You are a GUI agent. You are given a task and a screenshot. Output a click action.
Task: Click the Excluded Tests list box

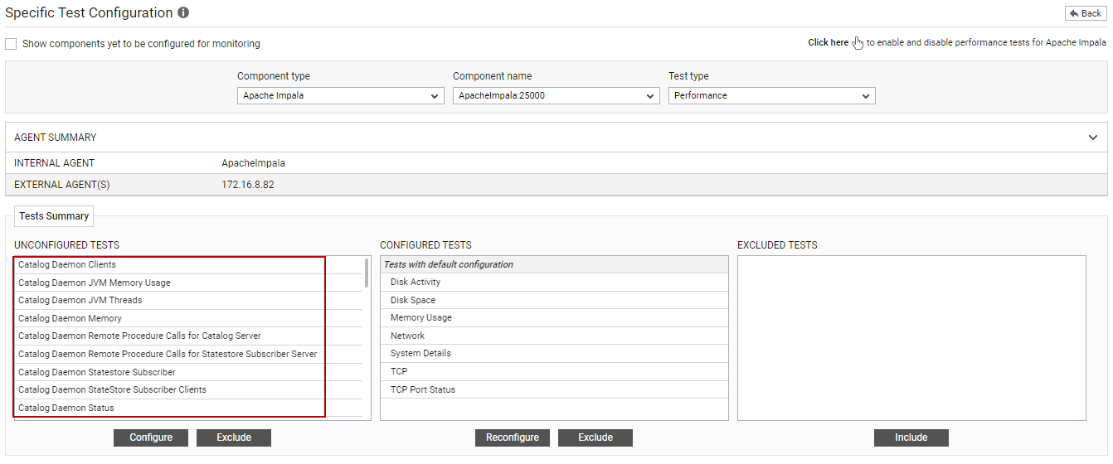point(911,338)
